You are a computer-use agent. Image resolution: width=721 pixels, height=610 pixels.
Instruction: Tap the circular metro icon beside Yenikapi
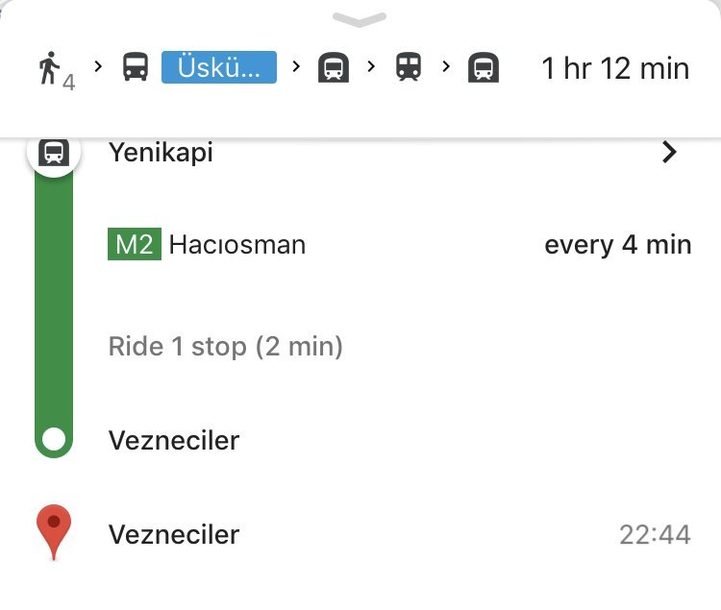pyautogui.click(x=54, y=152)
